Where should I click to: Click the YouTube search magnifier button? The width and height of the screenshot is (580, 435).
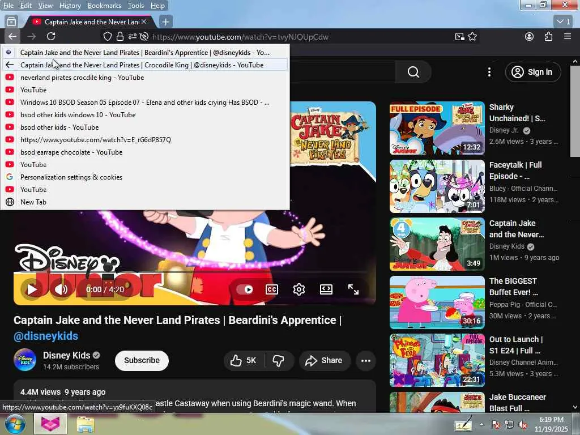pos(413,72)
